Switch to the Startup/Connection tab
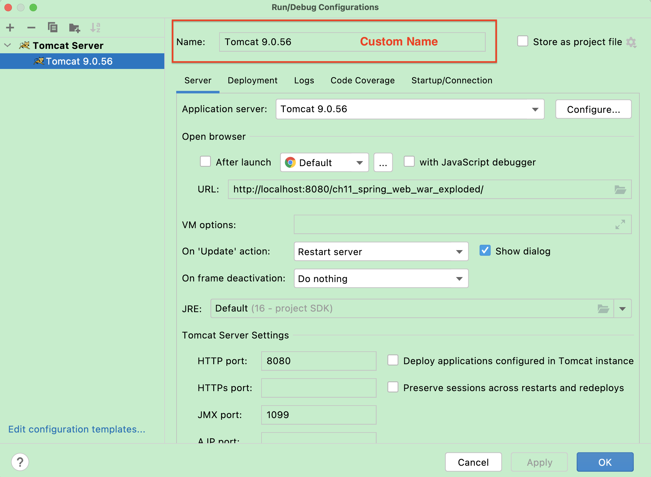Image resolution: width=651 pixels, height=477 pixels. [452, 81]
